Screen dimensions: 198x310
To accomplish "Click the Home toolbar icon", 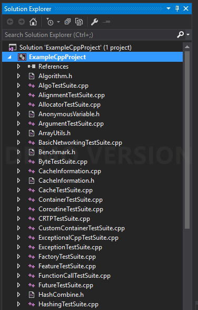I will (x=33, y=22).
